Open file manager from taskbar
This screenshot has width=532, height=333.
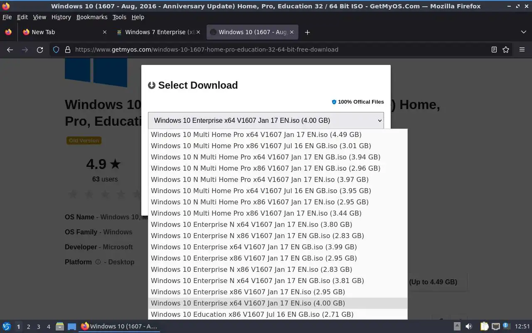click(59, 326)
